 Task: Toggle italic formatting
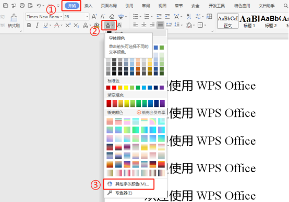pos(37,25)
